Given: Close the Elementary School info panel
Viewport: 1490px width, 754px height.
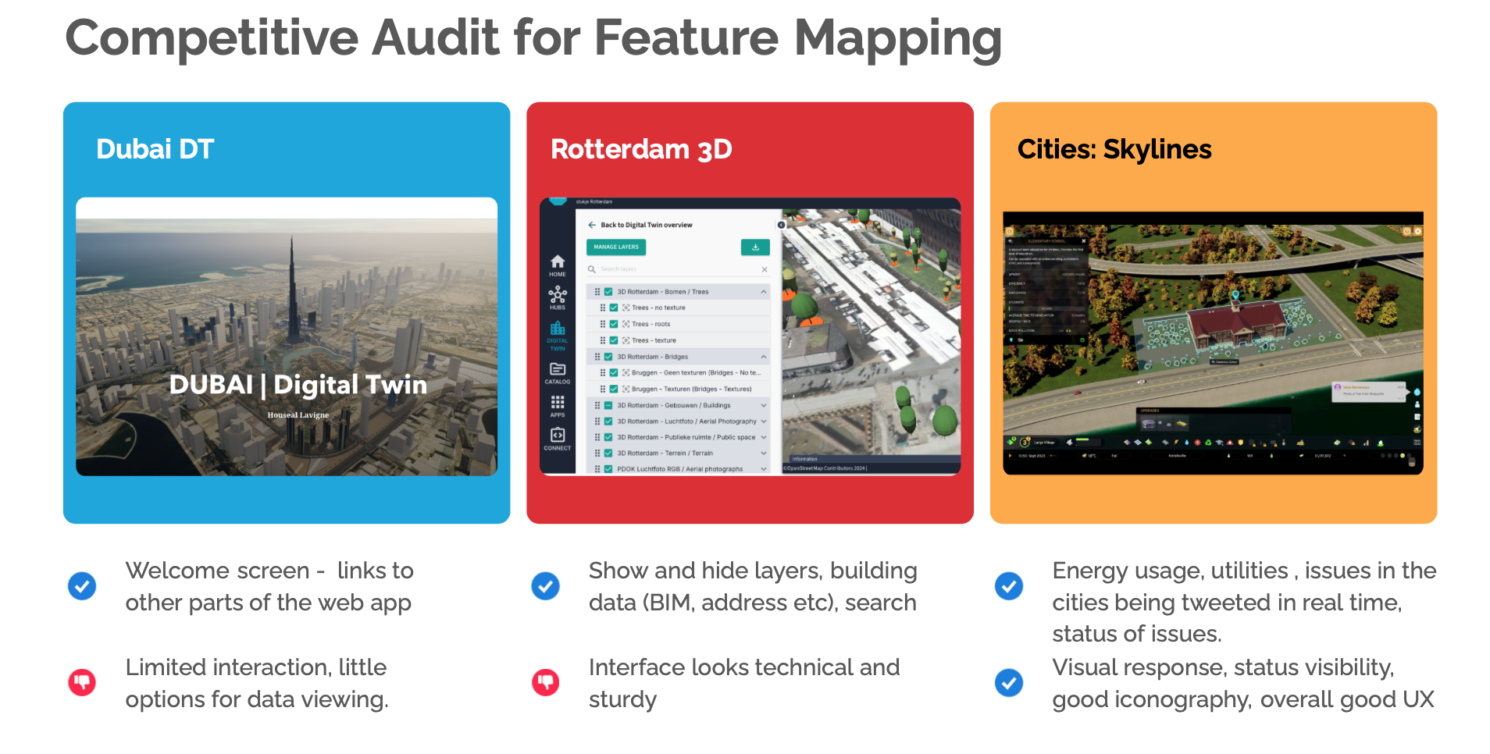Looking at the screenshot, I should pos(1083,241).
